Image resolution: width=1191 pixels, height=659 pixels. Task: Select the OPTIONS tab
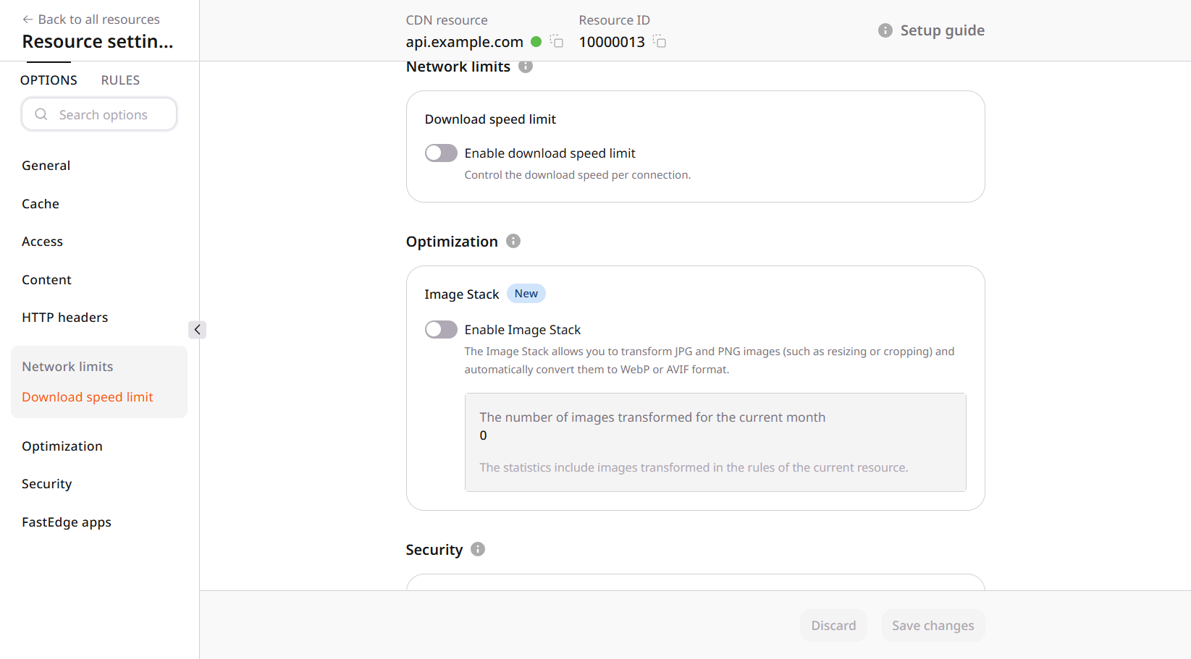49,80
